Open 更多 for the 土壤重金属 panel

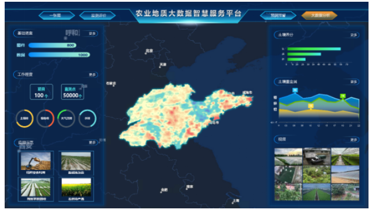(354, 81)
